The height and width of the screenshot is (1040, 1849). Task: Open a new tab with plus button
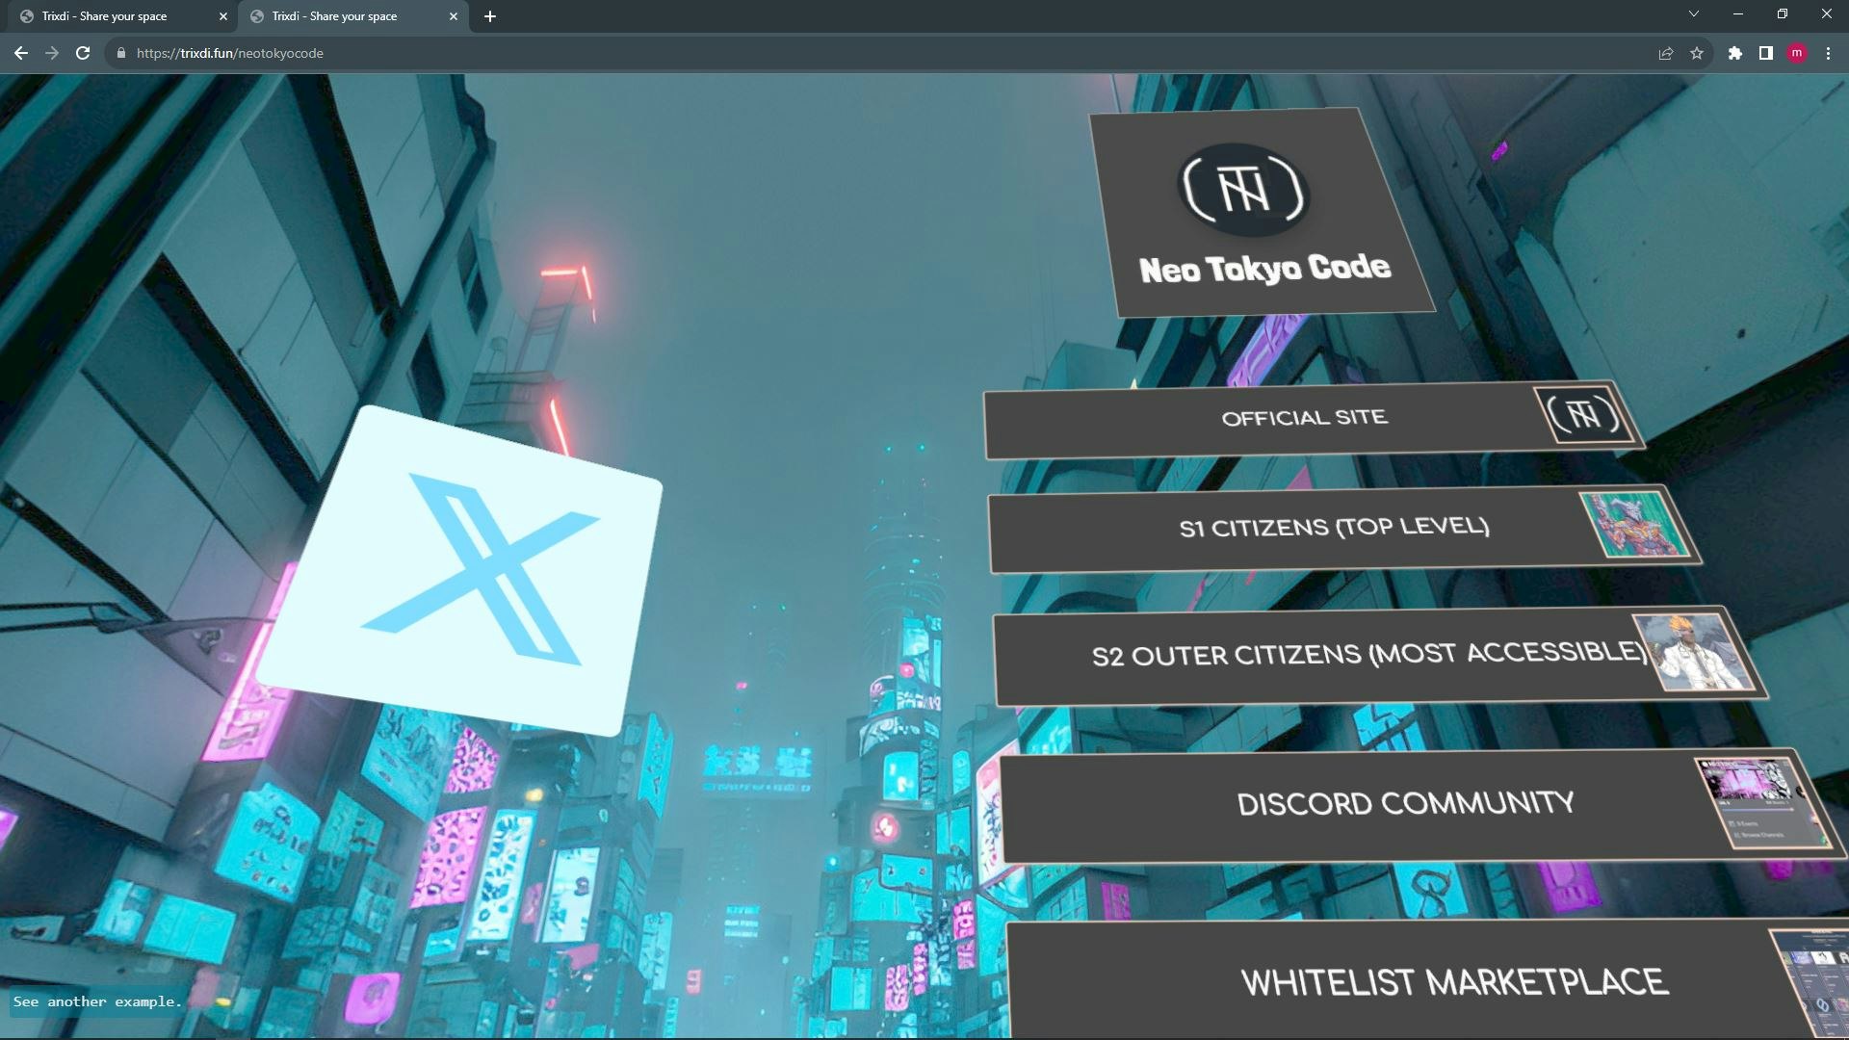click(x=490, y=16)
